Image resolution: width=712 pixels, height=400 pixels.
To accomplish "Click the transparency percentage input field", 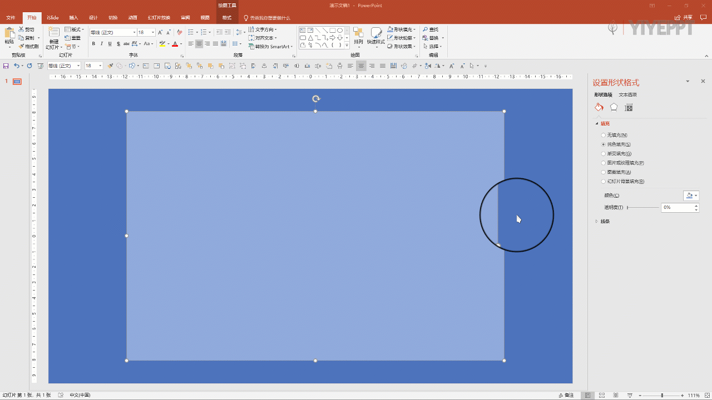I will click(x=676, y=207).
